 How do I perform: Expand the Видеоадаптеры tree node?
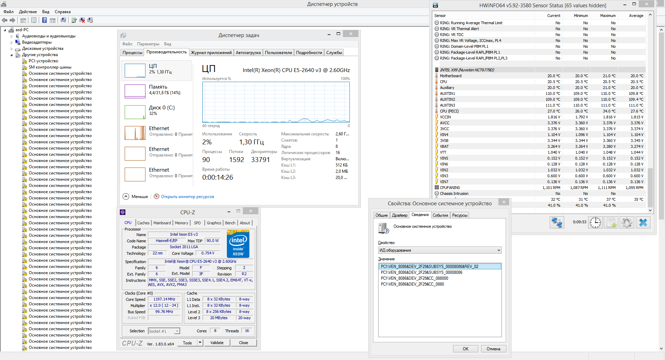click(x=11, y=42)
